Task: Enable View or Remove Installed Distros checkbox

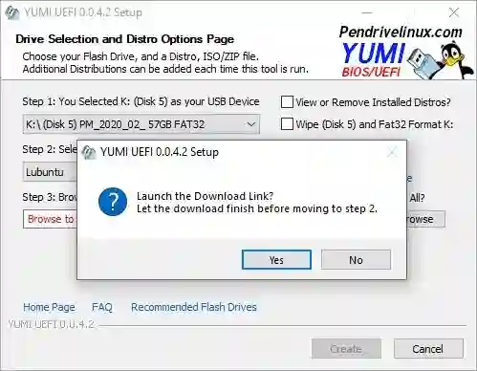Action: coord(287,102)
